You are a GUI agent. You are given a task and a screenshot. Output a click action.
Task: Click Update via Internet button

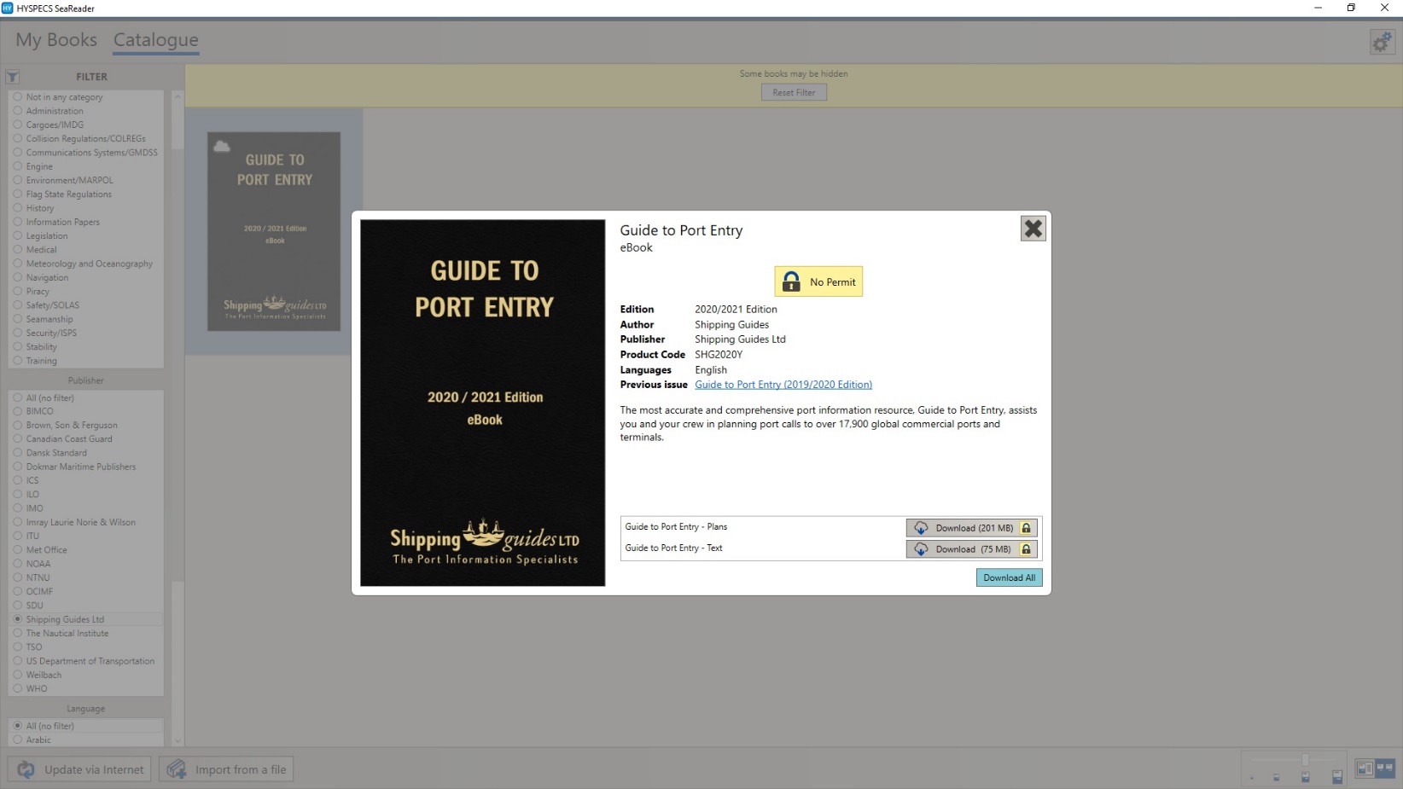click(80, 769)
